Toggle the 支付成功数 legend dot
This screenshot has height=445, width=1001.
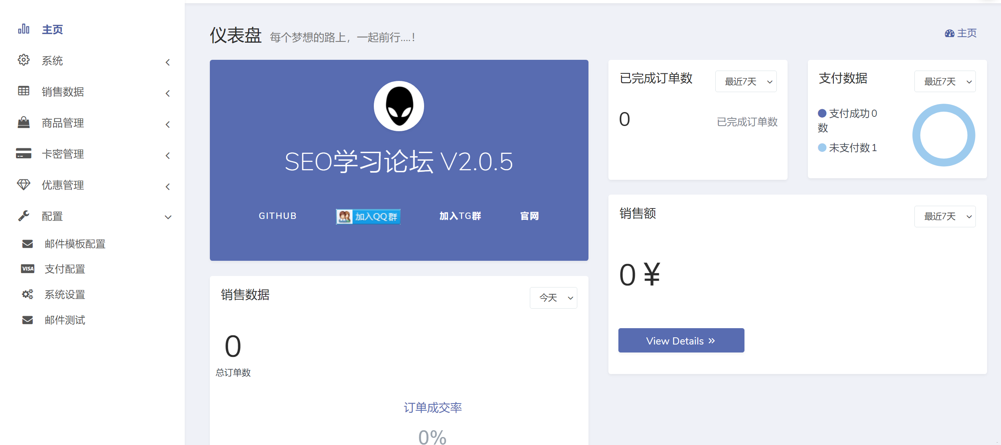822,114
